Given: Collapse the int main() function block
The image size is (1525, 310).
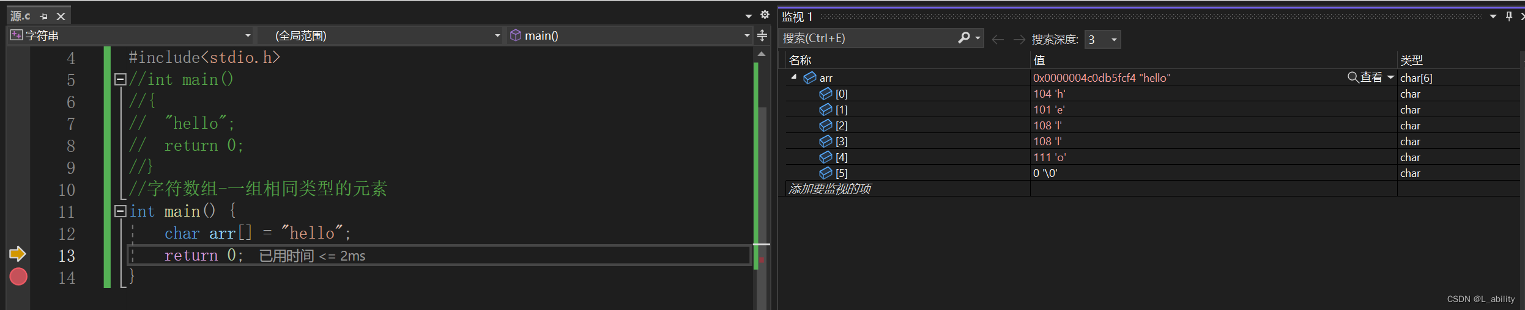Looking at the screenshot, I should (121, 211).
